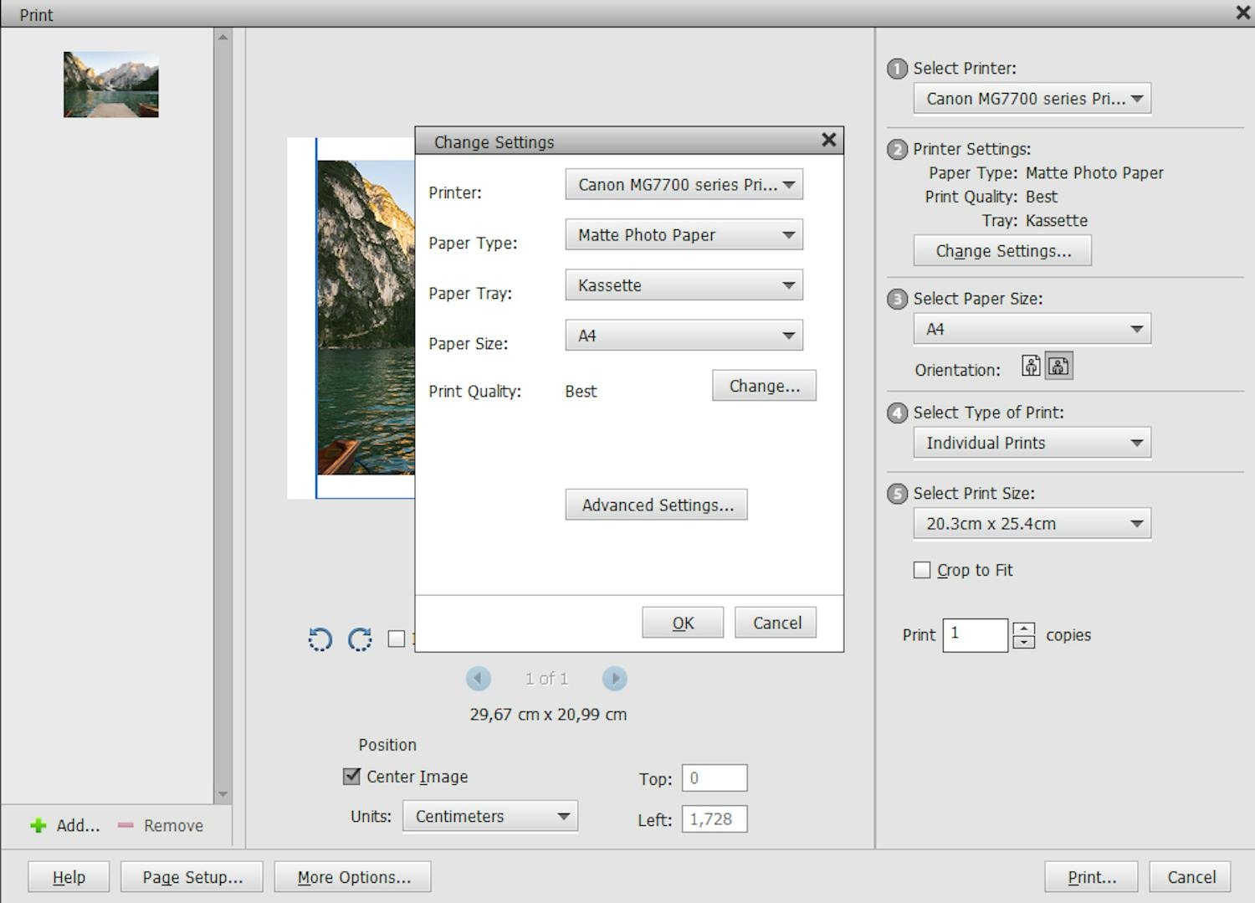
Task: Remove the selected photo with the minus icon
Action: pyautogui.click(x=125, y=825)
